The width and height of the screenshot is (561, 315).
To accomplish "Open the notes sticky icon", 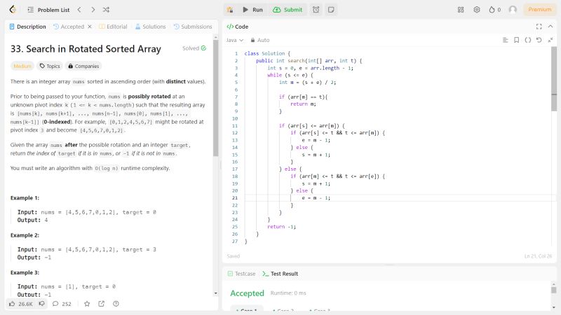I will [331, 10].
